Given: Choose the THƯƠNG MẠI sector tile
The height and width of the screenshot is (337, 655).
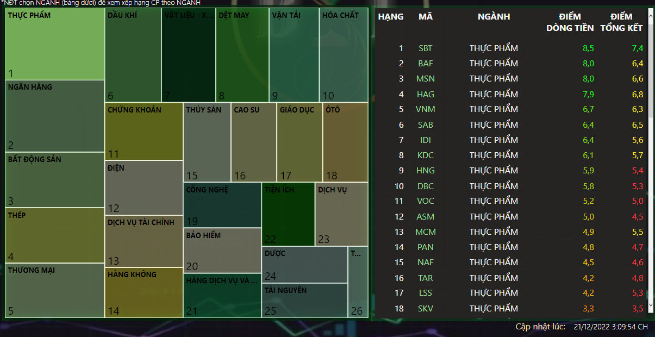Looking at the screenshot, I should tap(55, 290).
